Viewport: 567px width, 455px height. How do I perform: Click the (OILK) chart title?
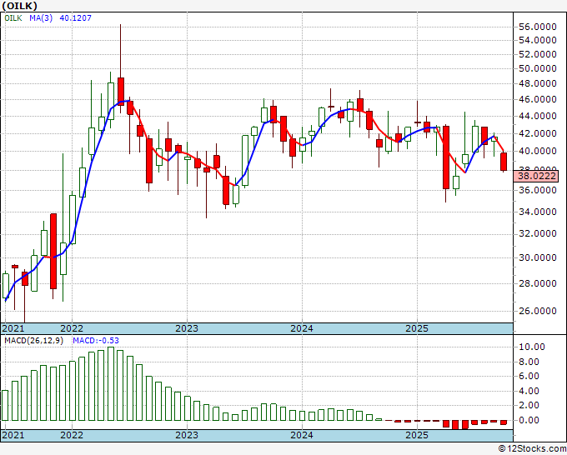click(x=19, y=5)
